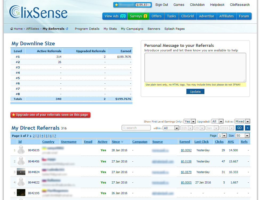Click the avatar of referral 8645635
The height and width of the screenshot is (200, 263).
point(21,150)
